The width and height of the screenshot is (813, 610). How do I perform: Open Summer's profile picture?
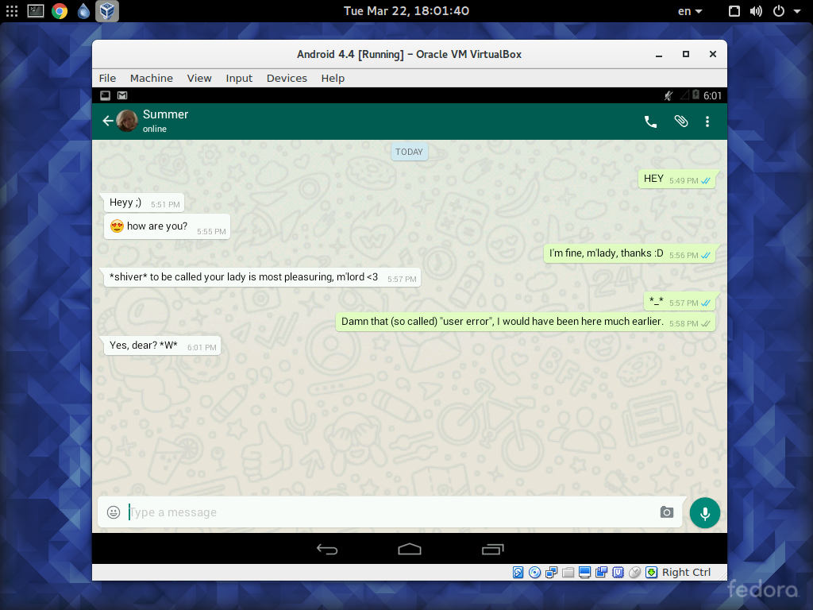coord(127,121)
